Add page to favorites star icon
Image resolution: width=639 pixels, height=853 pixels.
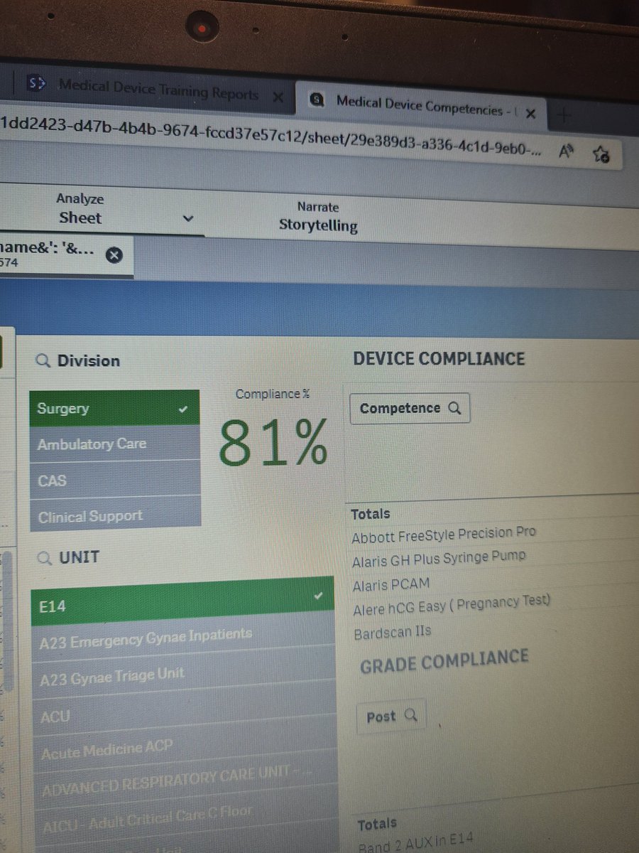coord(601,154)
